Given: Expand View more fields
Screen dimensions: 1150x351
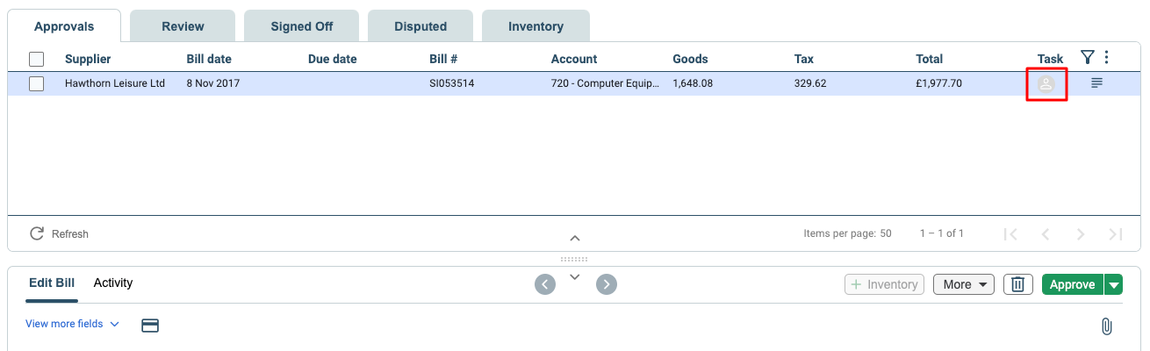Looking at the screenshot, I should (72, 324).
